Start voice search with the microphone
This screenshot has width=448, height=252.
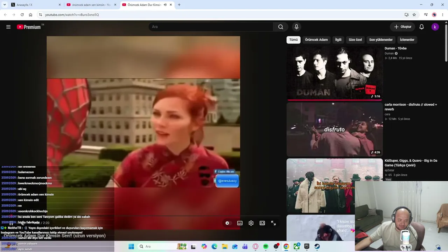pos(296,27)
